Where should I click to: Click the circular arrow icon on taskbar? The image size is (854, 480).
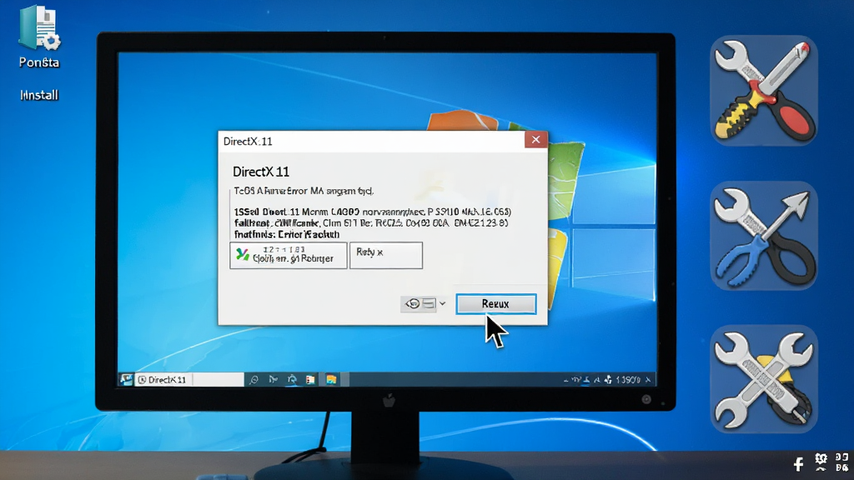[x=292, y=379]
